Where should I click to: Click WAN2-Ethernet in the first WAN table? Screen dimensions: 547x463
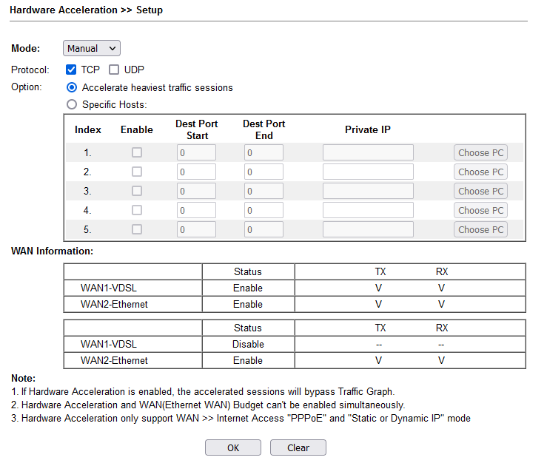(114, 304)
